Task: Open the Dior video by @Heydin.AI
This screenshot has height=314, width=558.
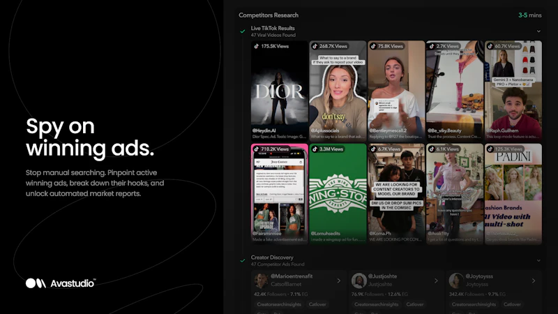Action: pyautogui.click(x=280, y=91)
